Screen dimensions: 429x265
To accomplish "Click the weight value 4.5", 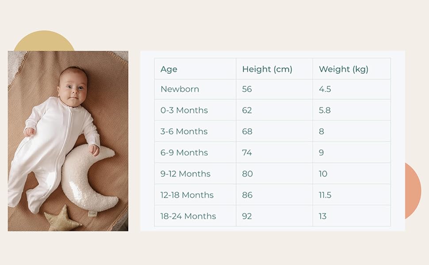I will pyautogui.click(x=325, y=89).
